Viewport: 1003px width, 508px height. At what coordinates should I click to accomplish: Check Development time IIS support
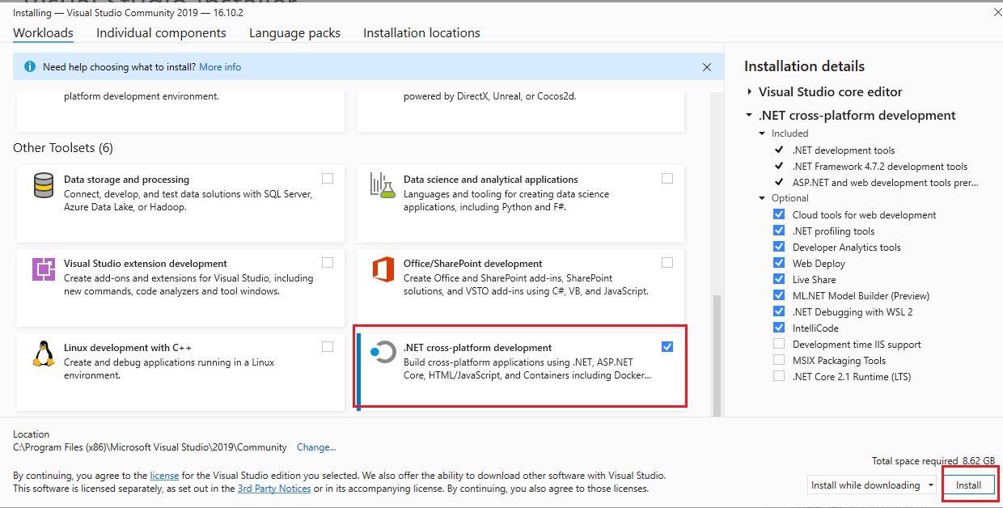point(779,344)
